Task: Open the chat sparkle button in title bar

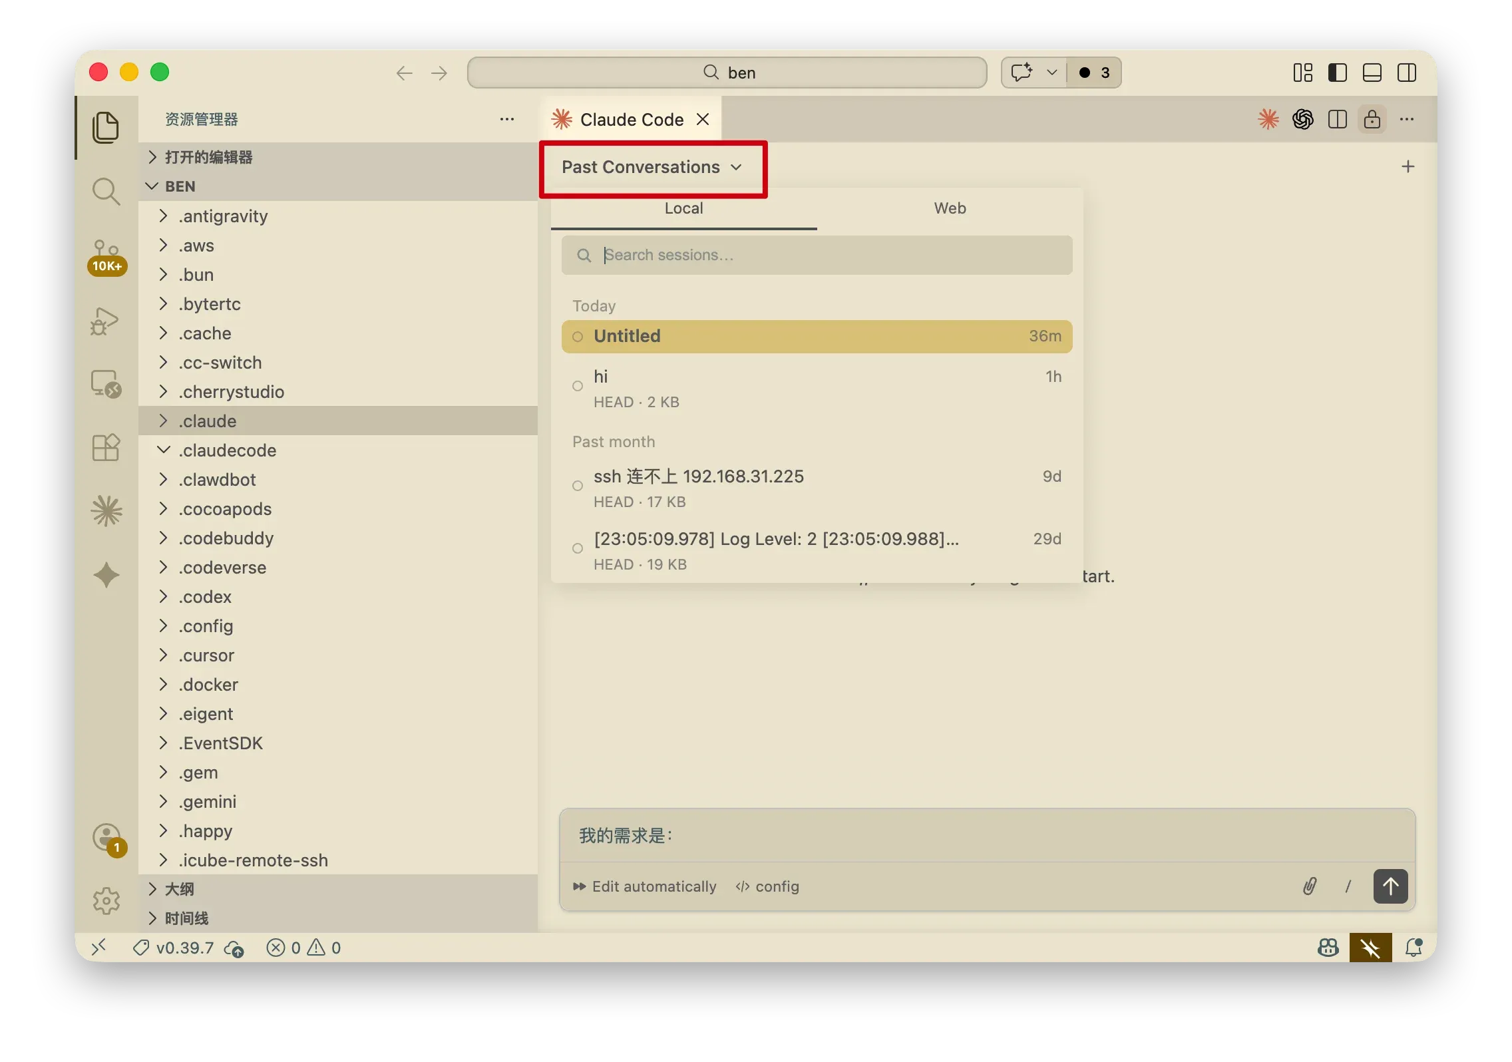Action: pos(1022,73)
